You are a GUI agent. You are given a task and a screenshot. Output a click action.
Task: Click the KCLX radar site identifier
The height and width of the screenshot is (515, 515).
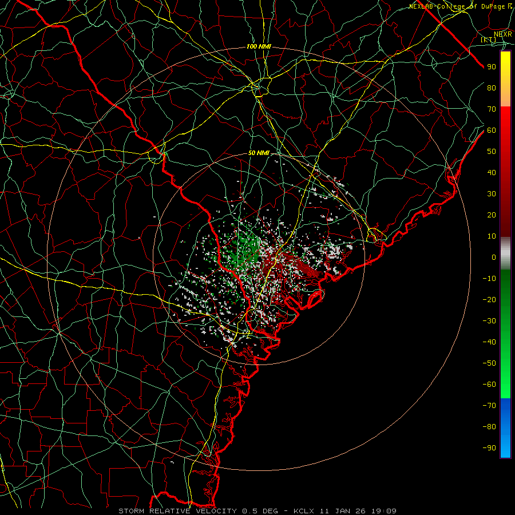pos(304,511)
